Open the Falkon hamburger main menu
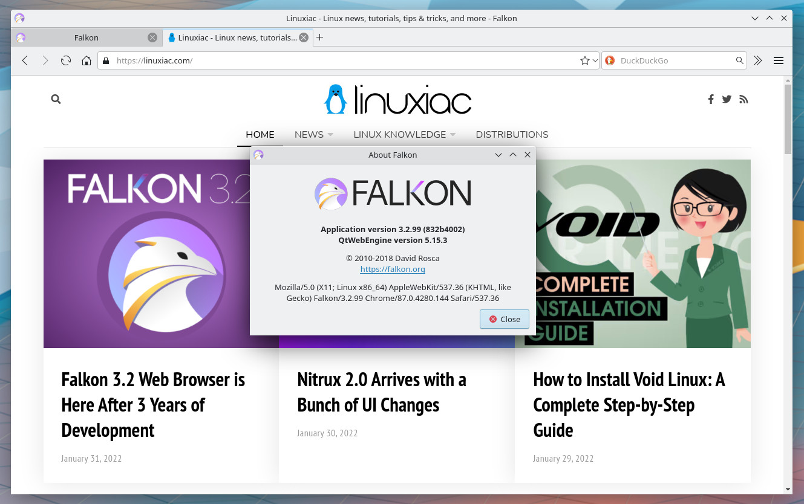This screenshot has width=804, height=504. pos(779,60)
